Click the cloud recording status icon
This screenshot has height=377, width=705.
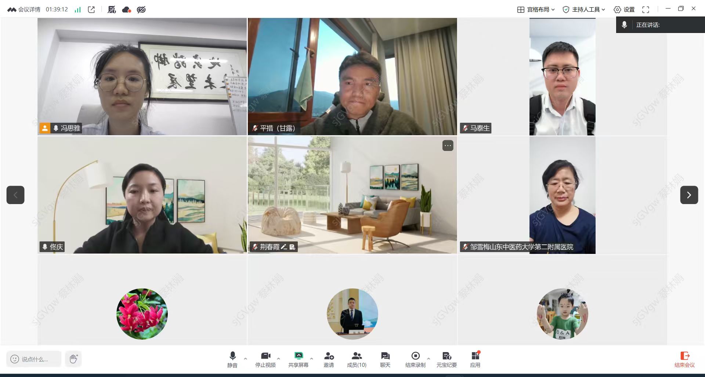pos(126,10)
